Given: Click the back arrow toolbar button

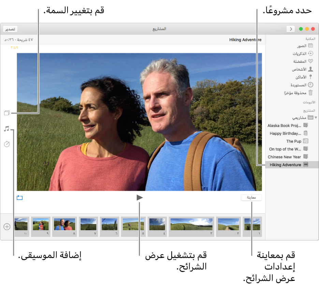Looking at the screenshot, I should [291, 29].
